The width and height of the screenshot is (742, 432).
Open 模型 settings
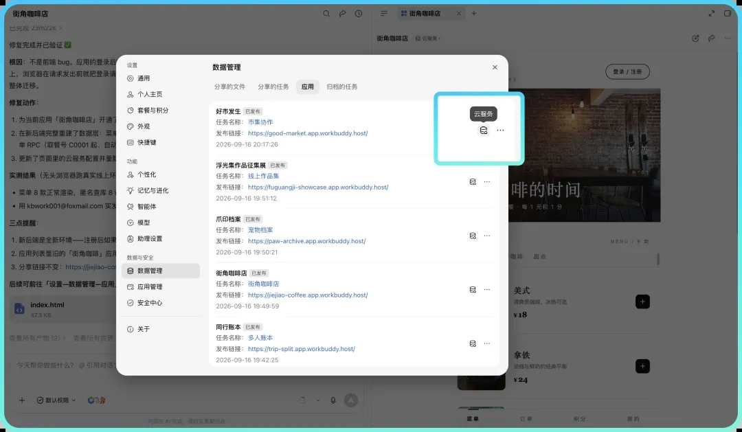pyautogui.click(x=160, y=223)
